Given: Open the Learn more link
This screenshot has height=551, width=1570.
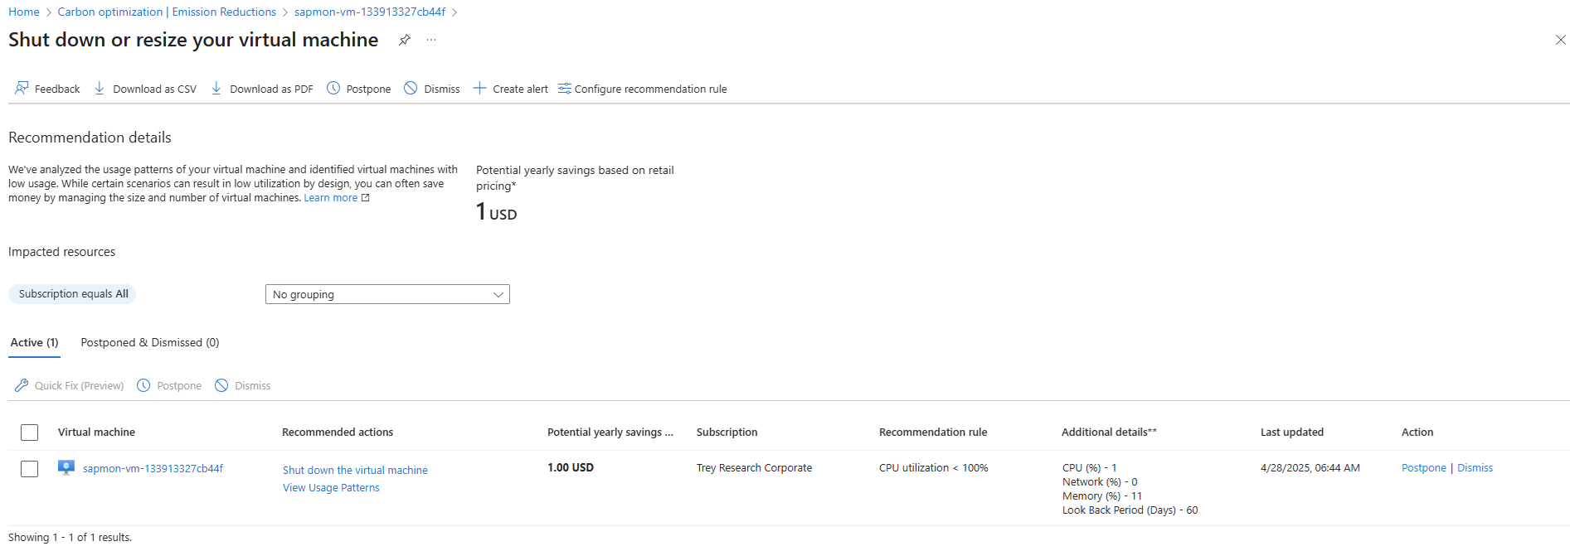Looking at the screenshot, I should (337, 198).
